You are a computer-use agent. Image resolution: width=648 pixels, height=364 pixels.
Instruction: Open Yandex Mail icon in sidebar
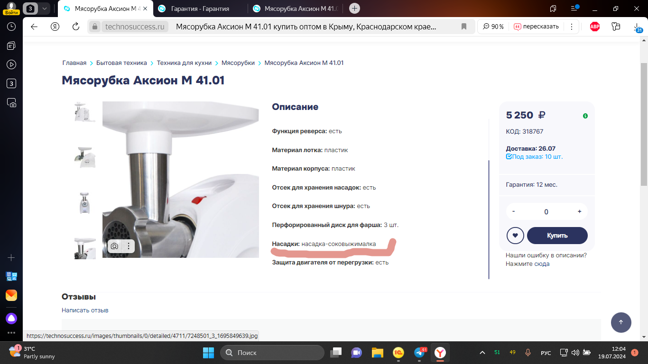point(11,295)
